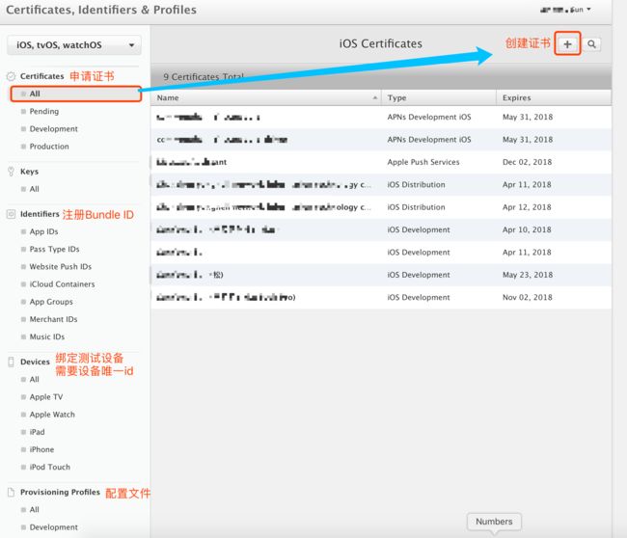Viewport: 627px width, 538px height.
Task: Open iCloud Containers
Action: [62, 284]
